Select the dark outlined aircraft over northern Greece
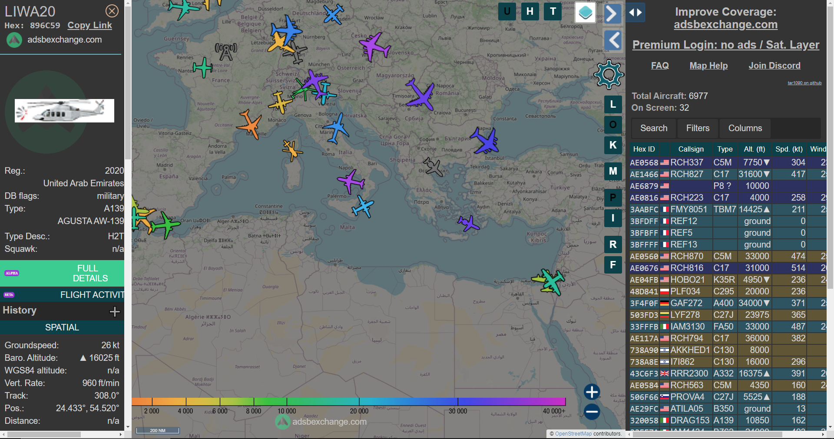 pyautogui.click(x=433, y=167)
